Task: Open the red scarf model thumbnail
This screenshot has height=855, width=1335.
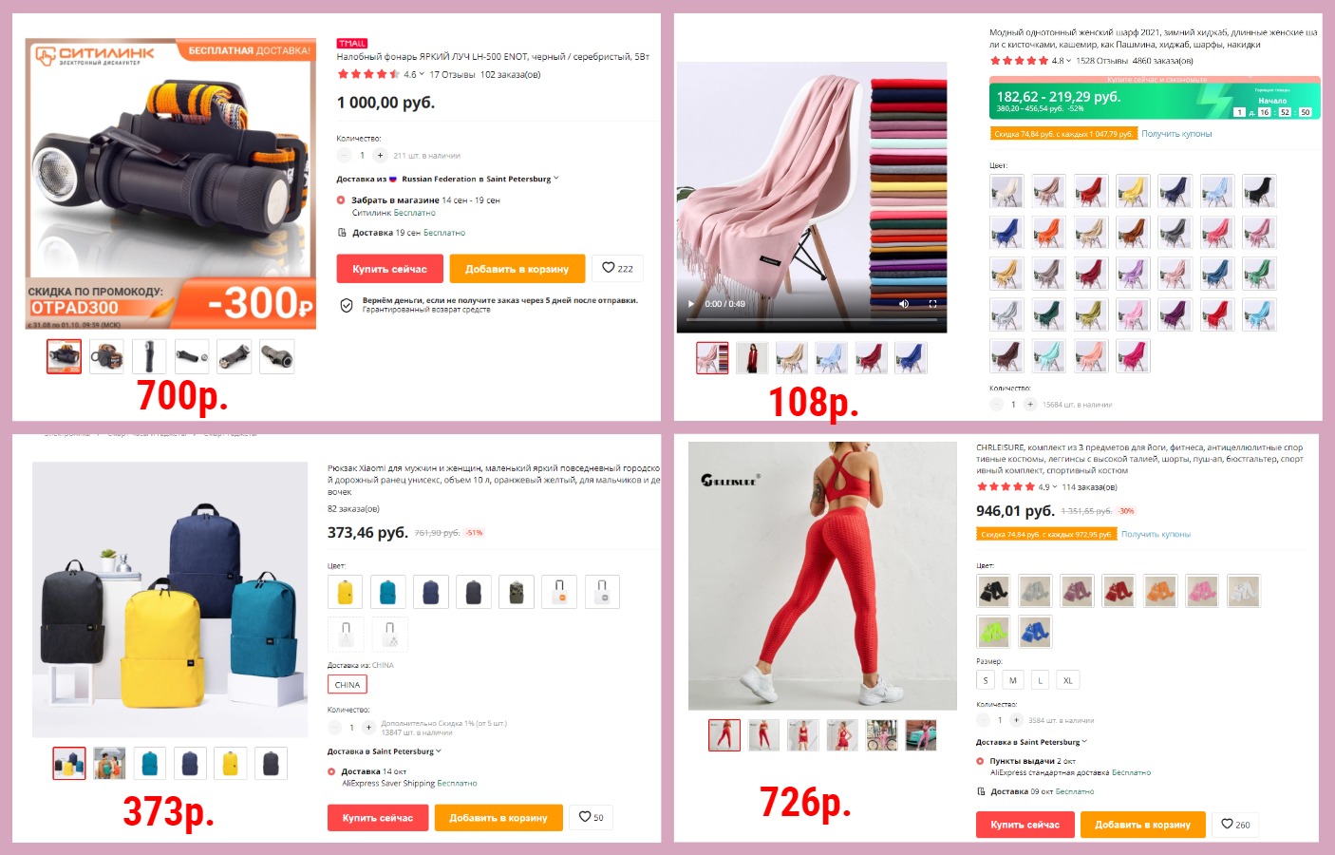Action: coord(753,358)
